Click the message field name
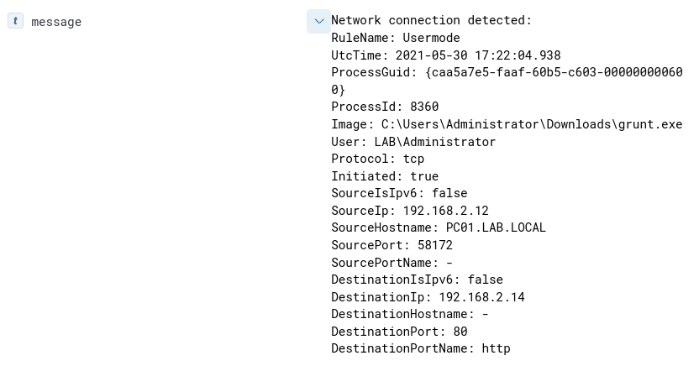 click(56, 22)
